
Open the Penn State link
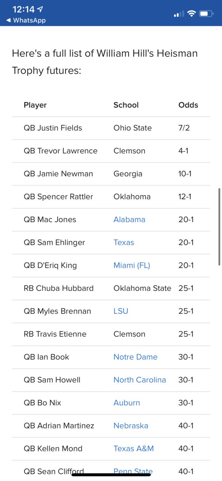(133, 471)
